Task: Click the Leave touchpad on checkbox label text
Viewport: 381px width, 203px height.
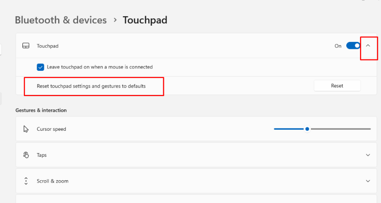Action: [x=100, y=67]
